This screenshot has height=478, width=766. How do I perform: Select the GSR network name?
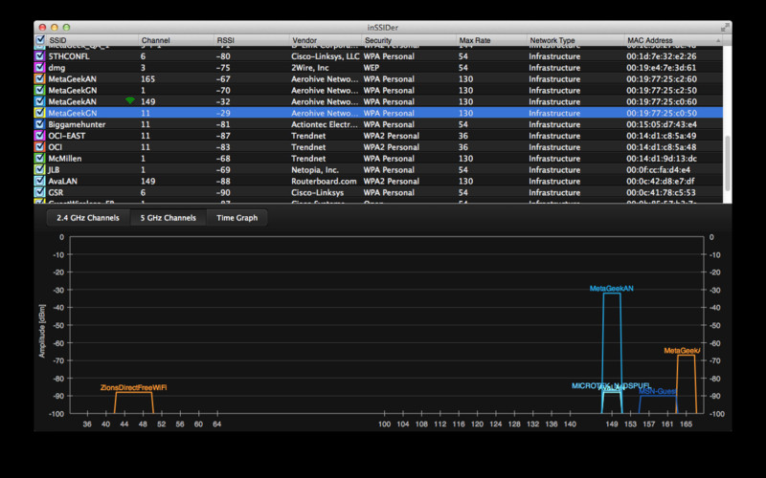tap(56, 193)
